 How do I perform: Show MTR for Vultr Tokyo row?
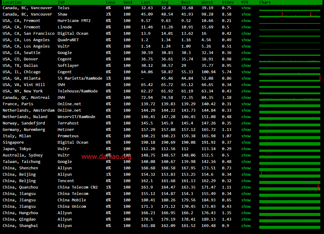pos(246,149)
